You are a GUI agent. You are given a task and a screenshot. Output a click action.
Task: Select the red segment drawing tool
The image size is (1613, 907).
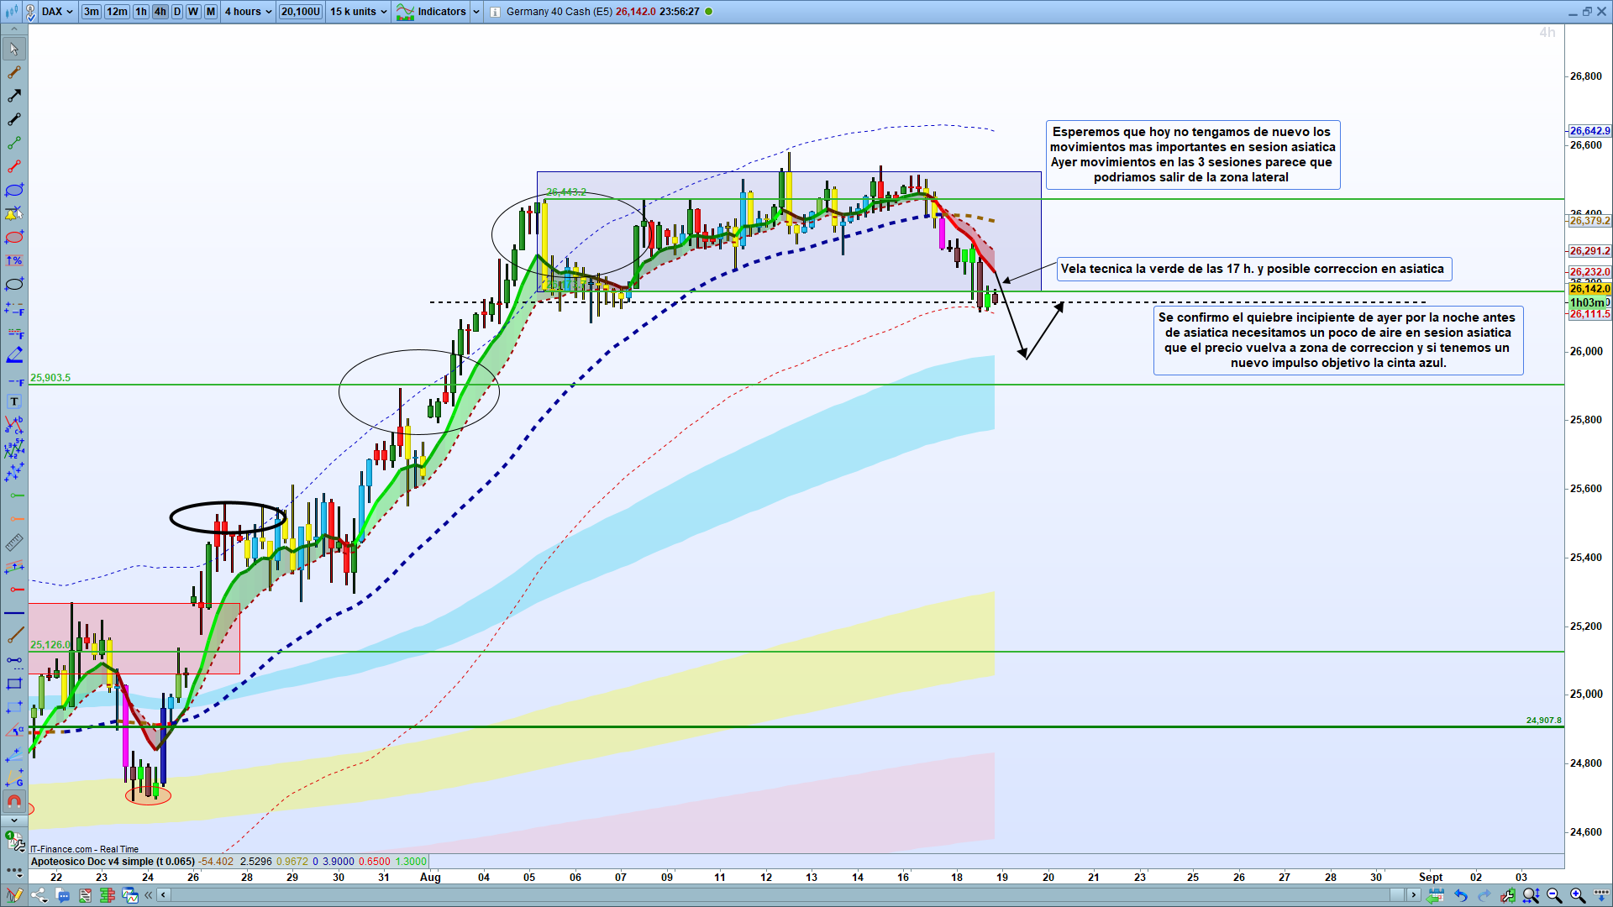14,166
